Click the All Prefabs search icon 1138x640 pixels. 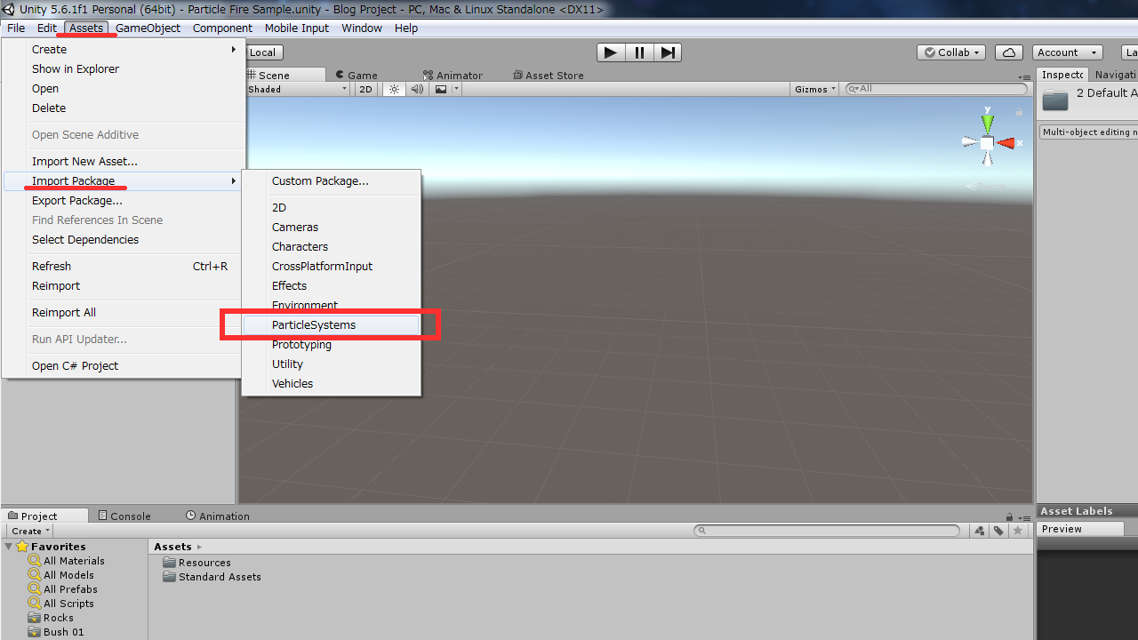(35, 589)
